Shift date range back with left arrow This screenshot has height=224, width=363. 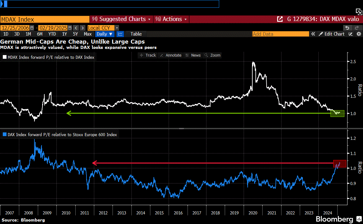(x=76, y=28)
